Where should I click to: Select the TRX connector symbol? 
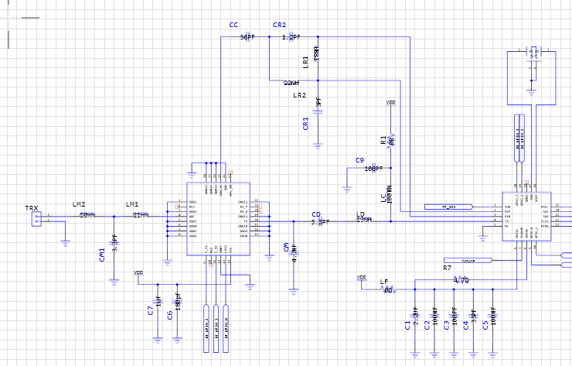(36, 219)
